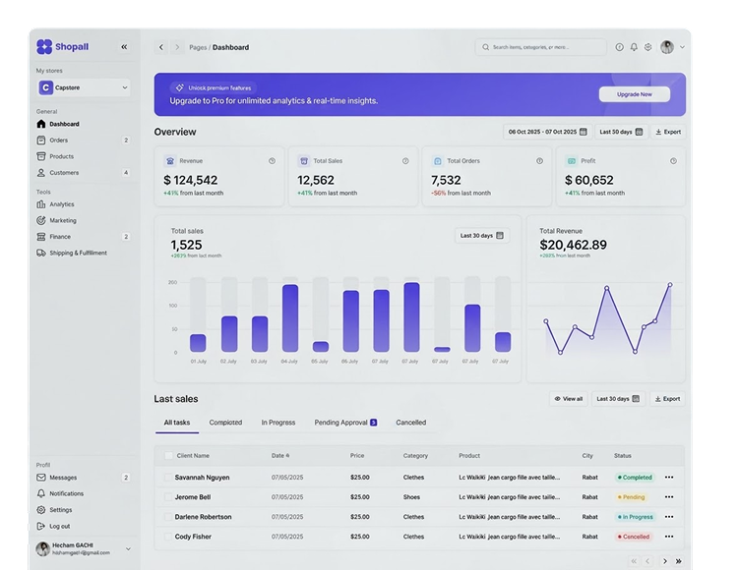Click the Marketing target icon
738x570 pixels.
pos(41,220)
